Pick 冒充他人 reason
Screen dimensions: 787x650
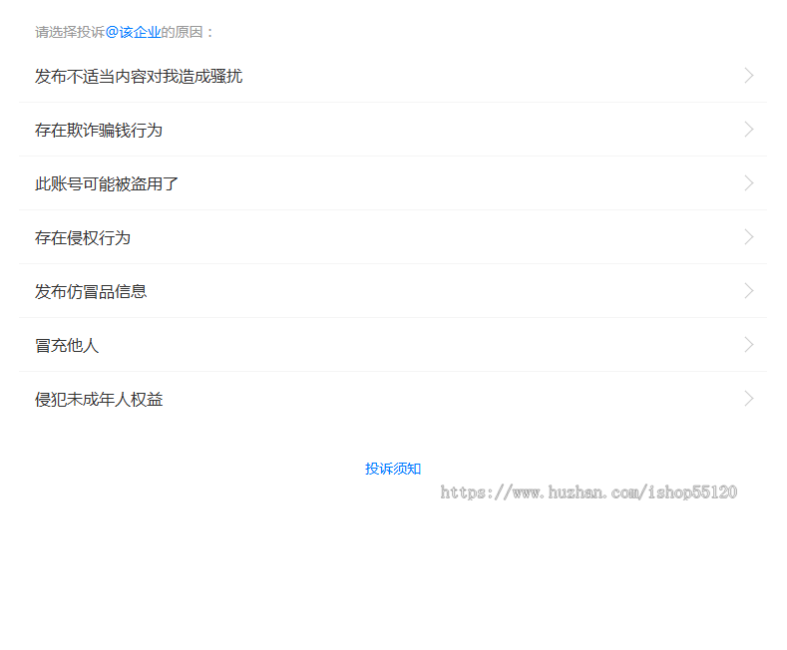point(392,345)
